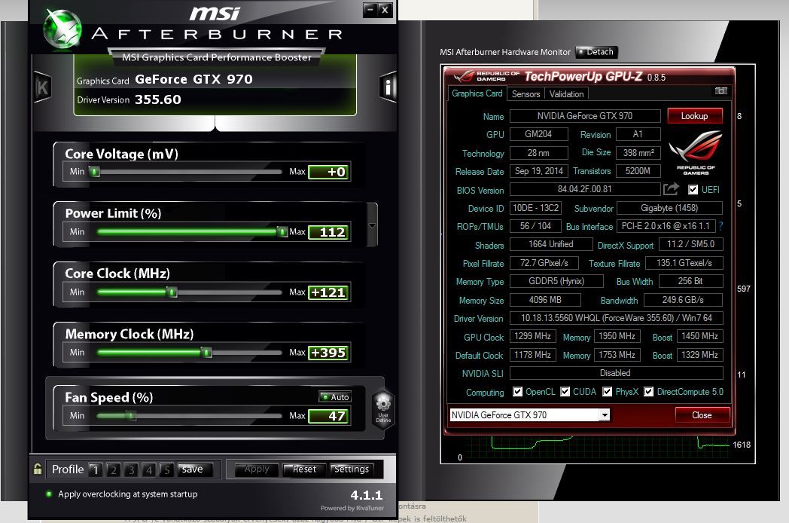Click the Kombustor K side button
This screenshot has height=523, width=789.
tap(43, 87)
